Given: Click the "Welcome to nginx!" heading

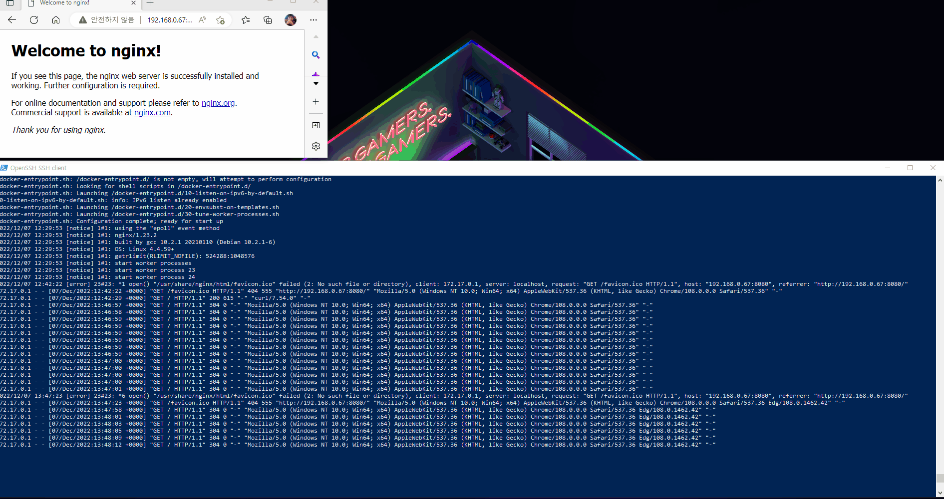Looking at the screenshot, I should (x=86, y=51).
